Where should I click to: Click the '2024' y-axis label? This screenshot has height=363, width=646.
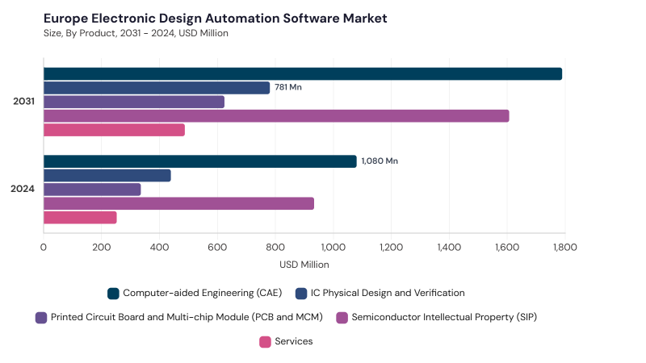23,189
